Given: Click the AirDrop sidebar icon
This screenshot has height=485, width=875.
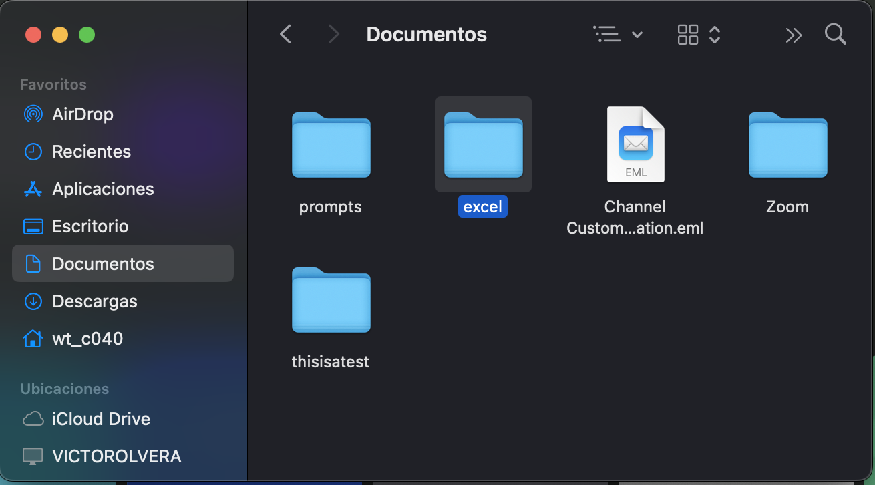Looking at the screenshot, I should coord(33,114).
